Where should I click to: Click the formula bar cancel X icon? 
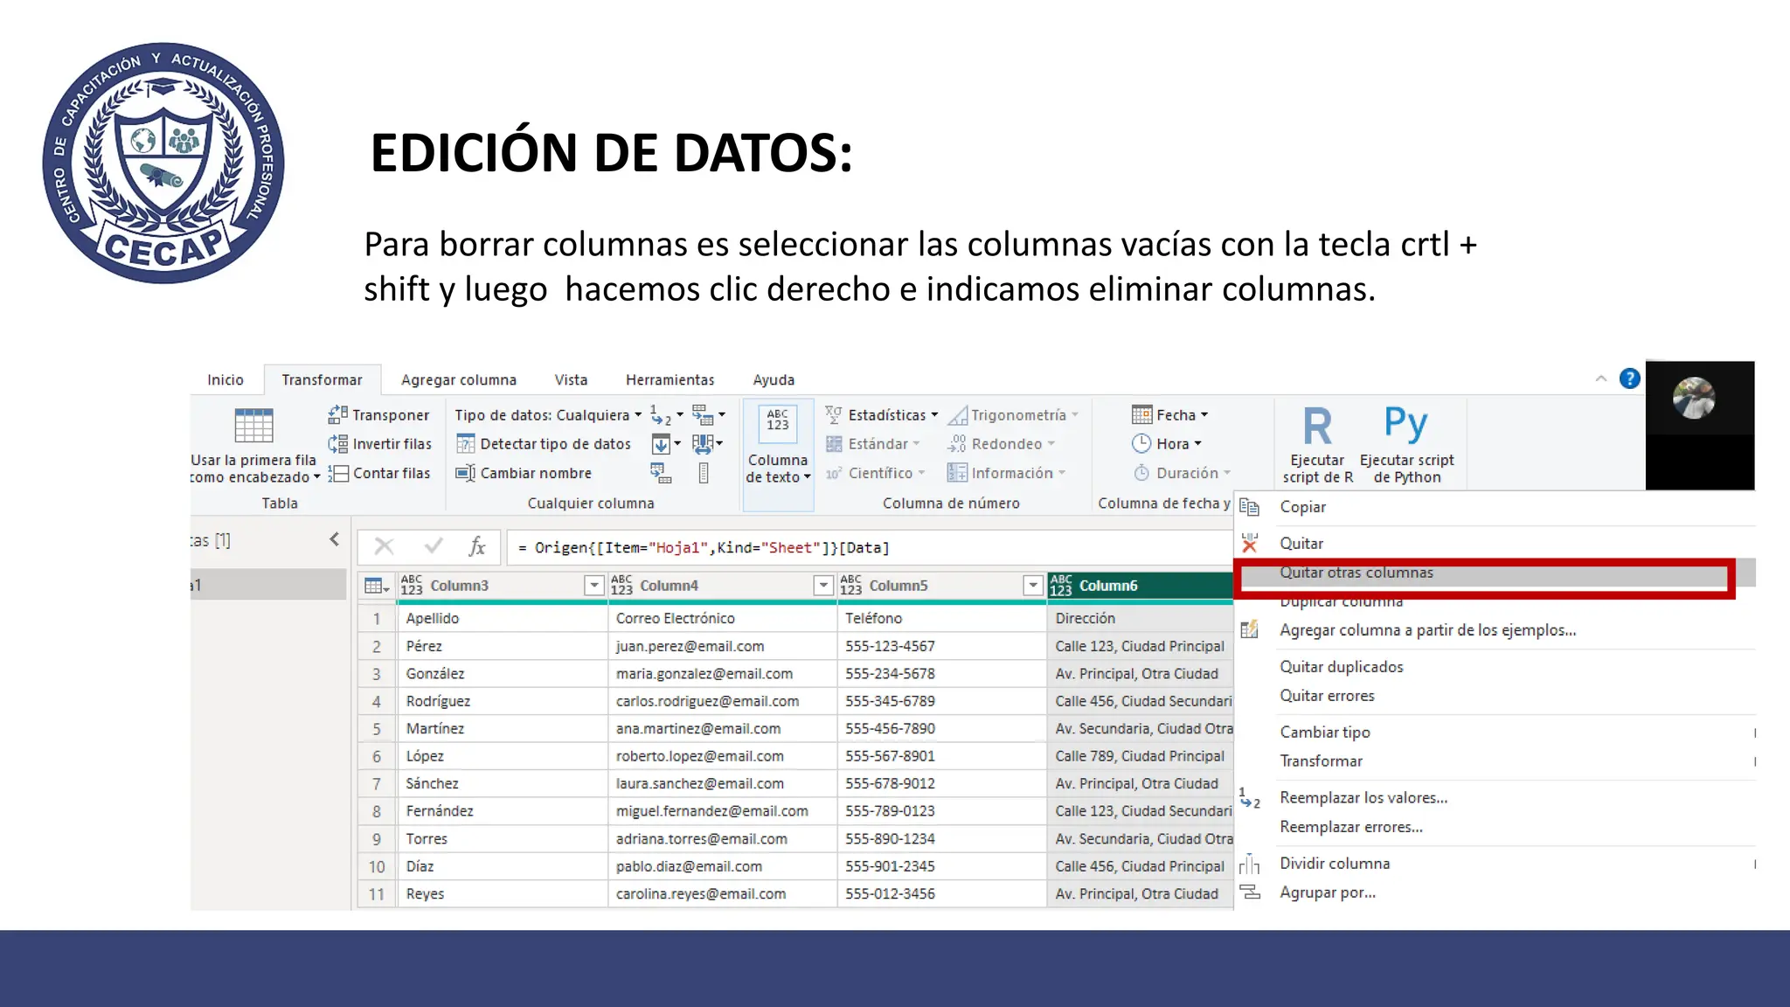tap(384, 547)
